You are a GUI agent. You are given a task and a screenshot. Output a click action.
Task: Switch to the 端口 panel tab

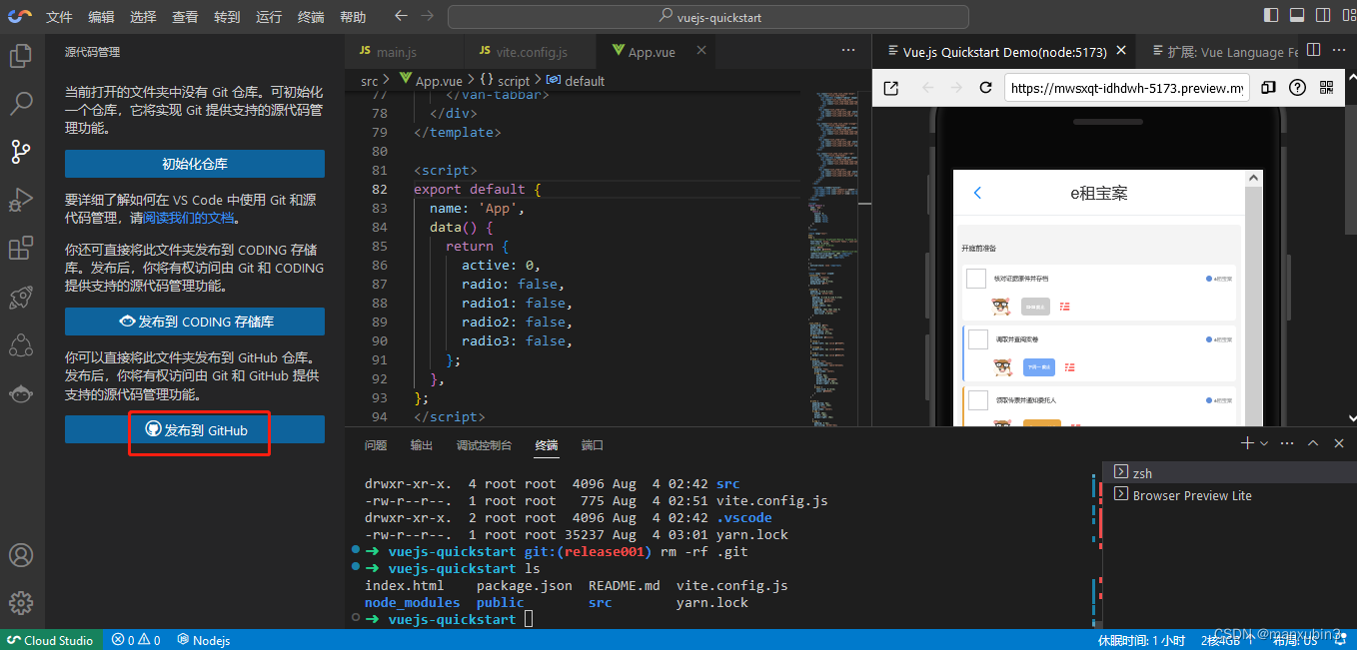coord(593,445)
